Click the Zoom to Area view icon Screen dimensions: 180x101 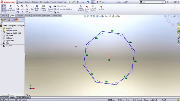pyautogui.click(x=88, y=16)
